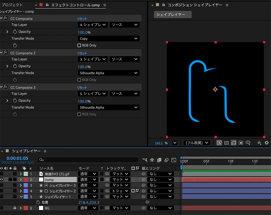The width and height of the screenshot is (271, 215).
Task: Click the position stopwatch in timeline
Action: coord(38,202)
